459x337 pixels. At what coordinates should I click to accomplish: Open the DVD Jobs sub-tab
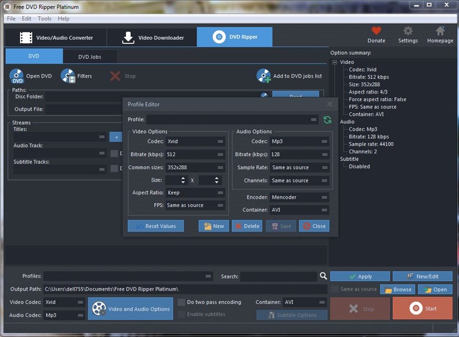click(90, 56)
